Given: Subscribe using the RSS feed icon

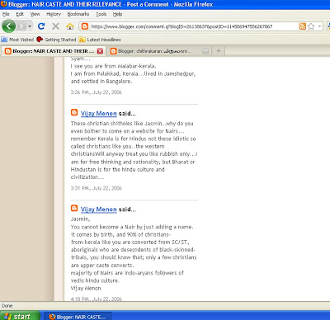Looking at the screenshot, I should point(302,26).
